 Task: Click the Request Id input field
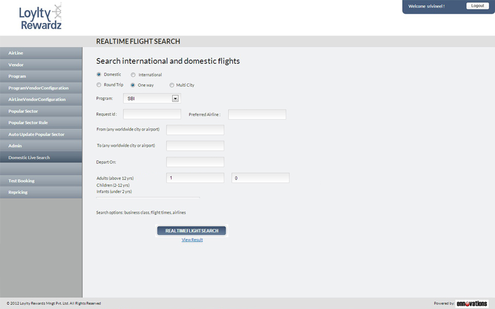[x=152, y=114]
